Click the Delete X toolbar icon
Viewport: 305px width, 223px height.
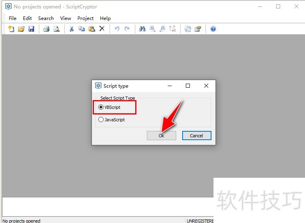coord(102,29)
